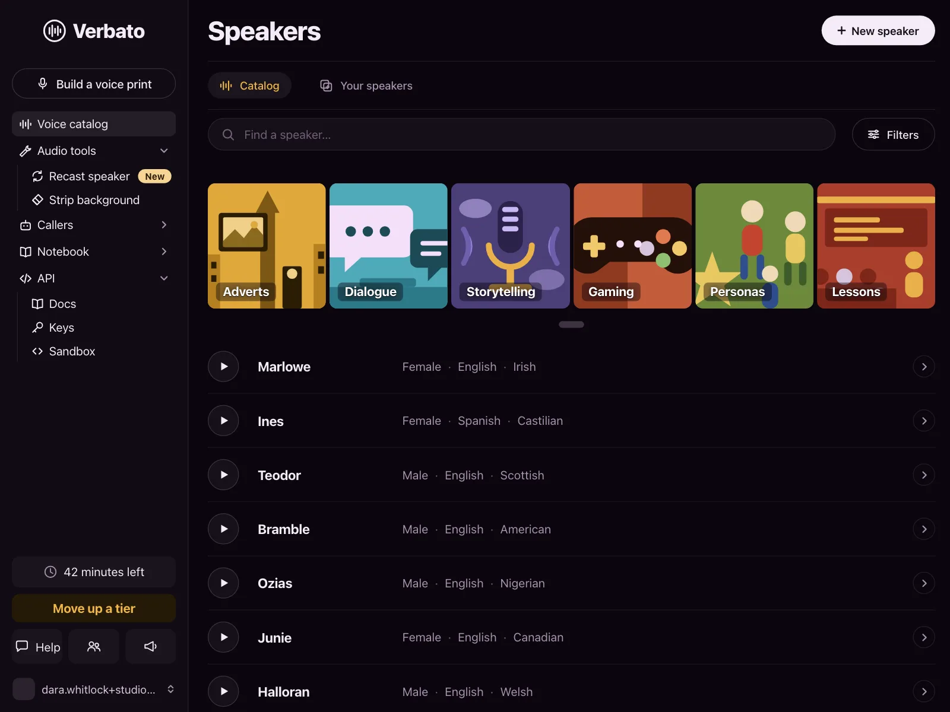The height and width of the screenshot is (712, 950).
Task: Play Halloran voice preview
Action: (223, 691)
